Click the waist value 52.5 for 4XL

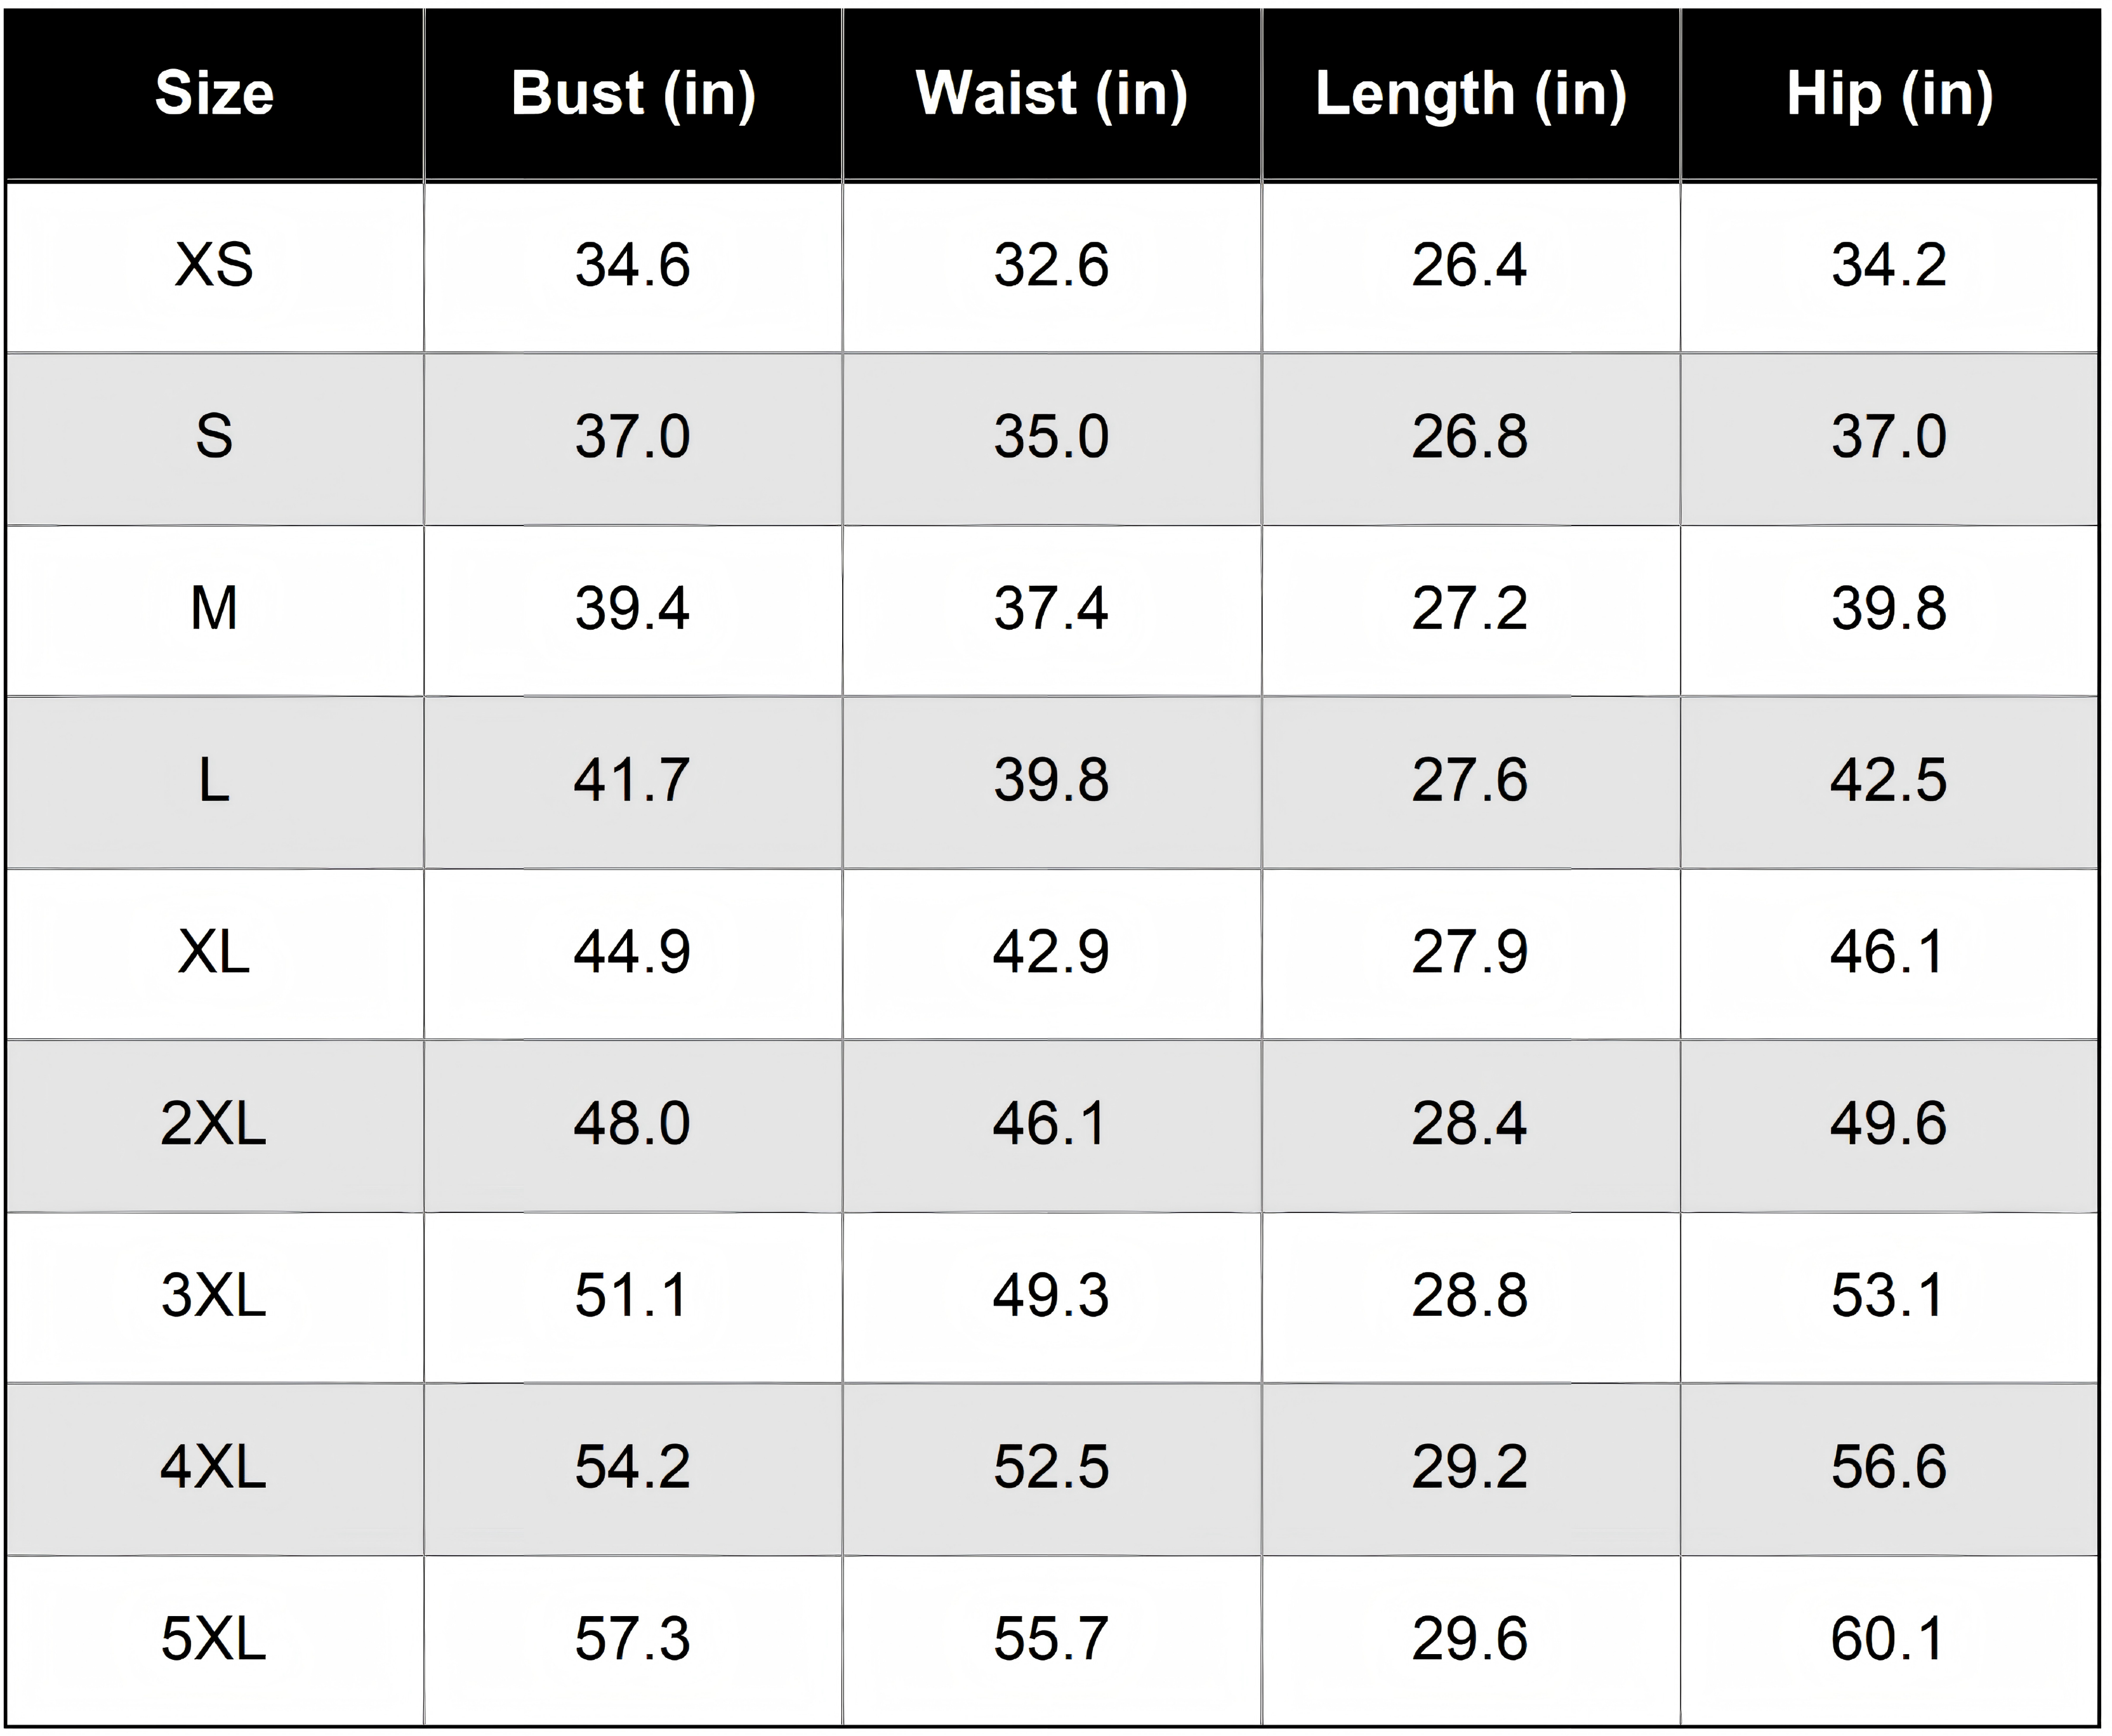1052,1468
